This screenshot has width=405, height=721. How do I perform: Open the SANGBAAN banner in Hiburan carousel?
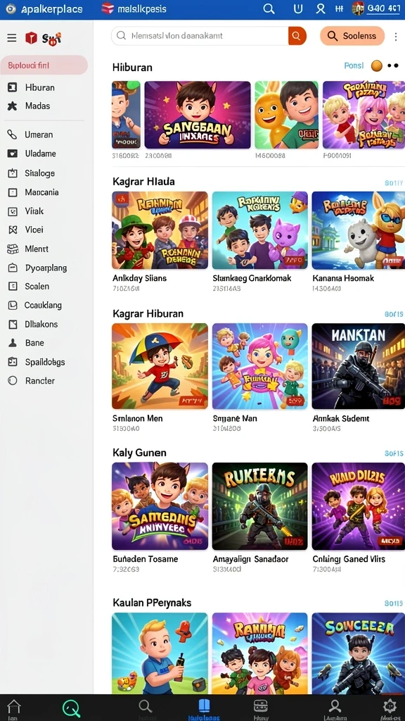click(x=198, y=115)
